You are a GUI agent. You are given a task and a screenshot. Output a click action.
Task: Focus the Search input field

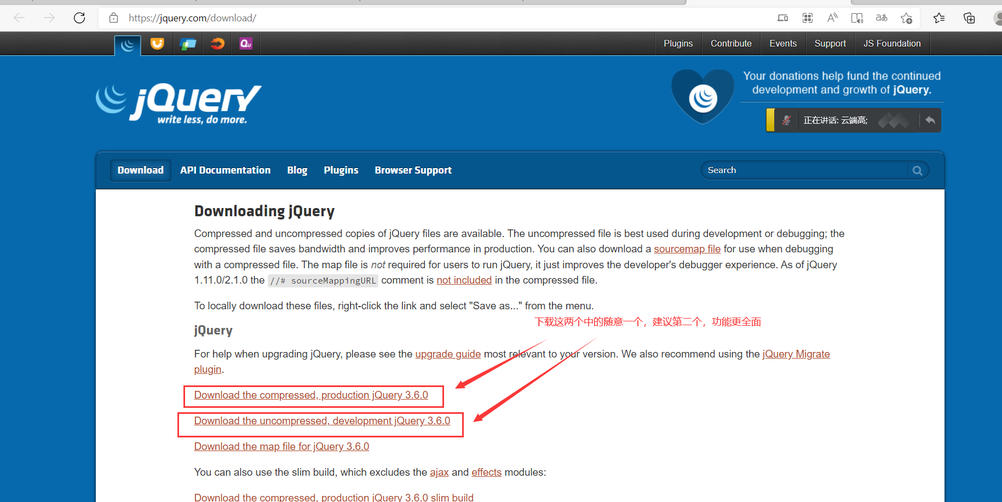pyautogui.click(x=805, y=170)
